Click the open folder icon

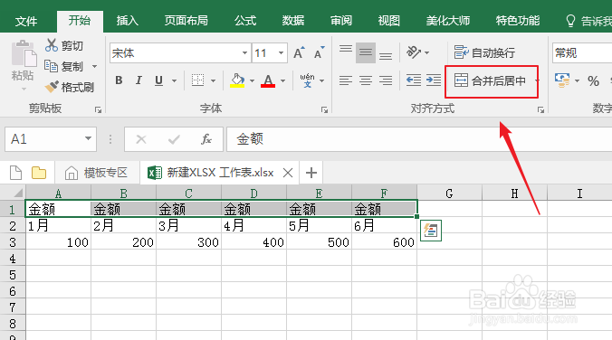coord(39,173)
